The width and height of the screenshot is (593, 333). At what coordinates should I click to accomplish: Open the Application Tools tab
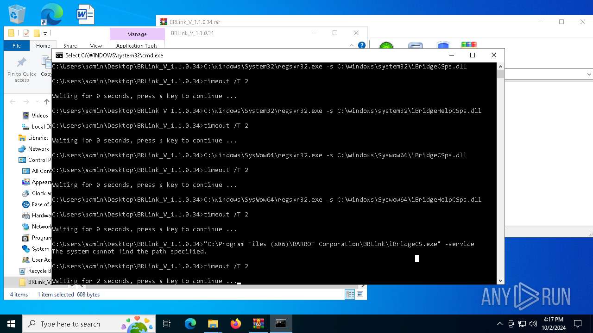coord(137,46)
